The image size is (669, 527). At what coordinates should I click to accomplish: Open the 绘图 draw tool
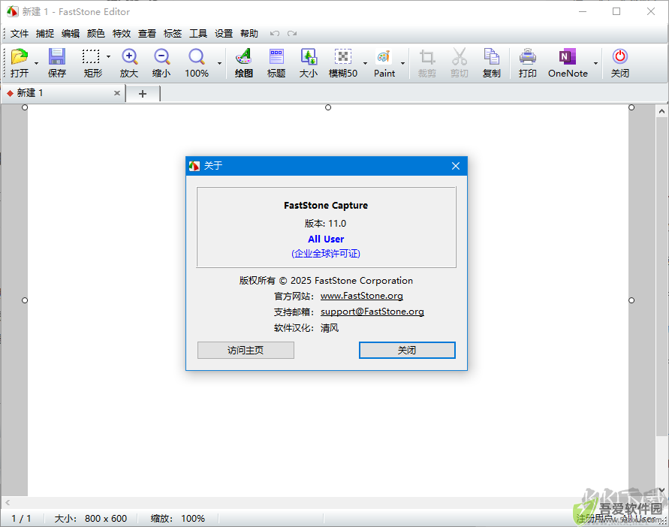(243, 63)
